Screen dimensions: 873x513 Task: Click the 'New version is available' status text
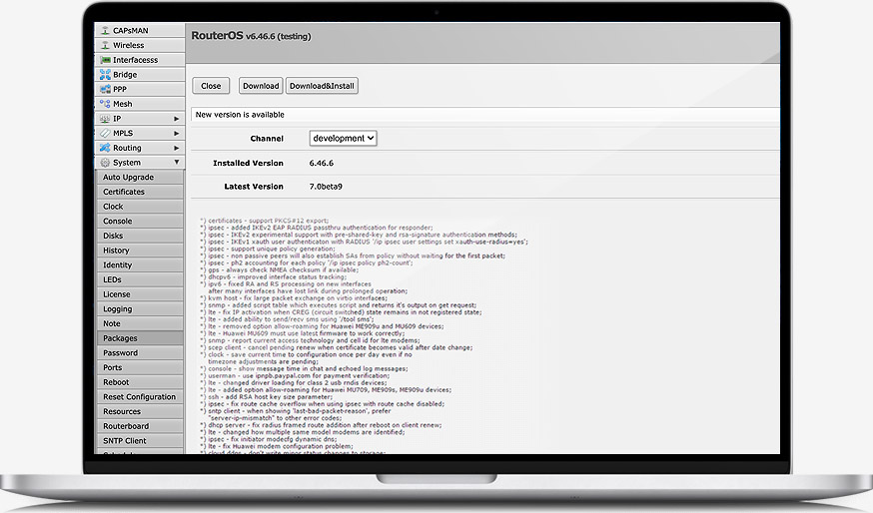240,115
